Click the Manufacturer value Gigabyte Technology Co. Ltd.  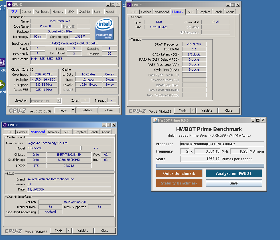click(69, 143)
